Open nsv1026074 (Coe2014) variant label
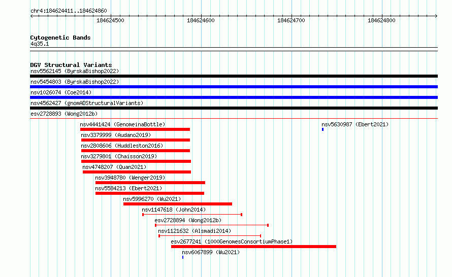452x277 pixels. (61, 92)
